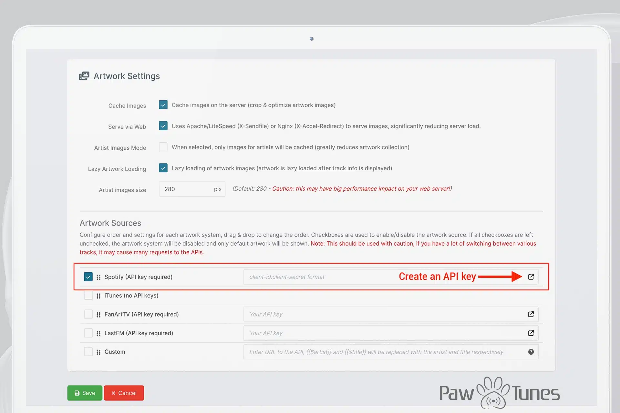This screenshot has height=413, width=620.
Task: Click the Serve via Web label
Action: tap(127, 127)
